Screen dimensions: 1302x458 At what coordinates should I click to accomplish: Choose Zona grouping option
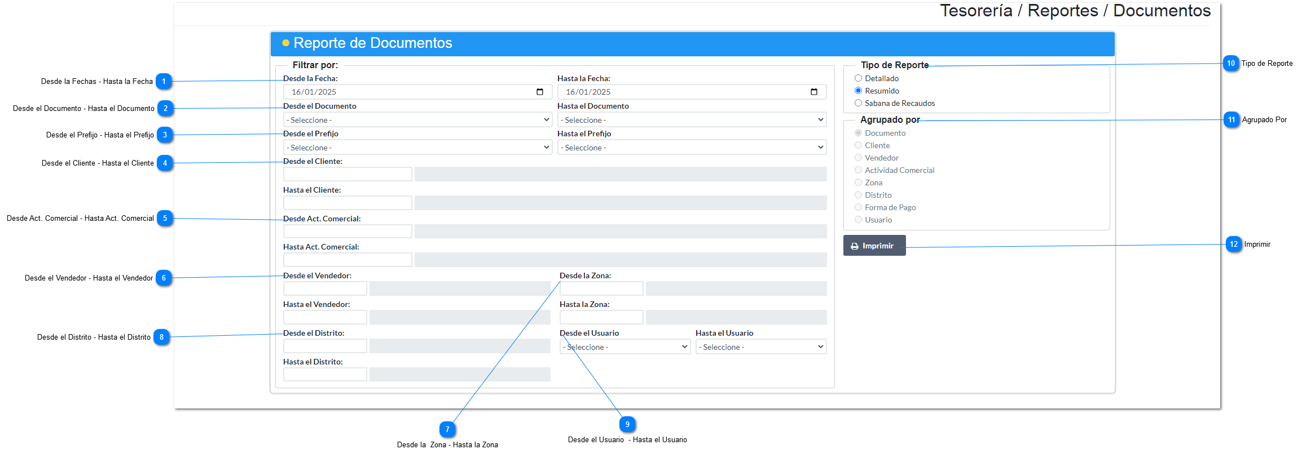pyautogui.click(x=858, y=183)
